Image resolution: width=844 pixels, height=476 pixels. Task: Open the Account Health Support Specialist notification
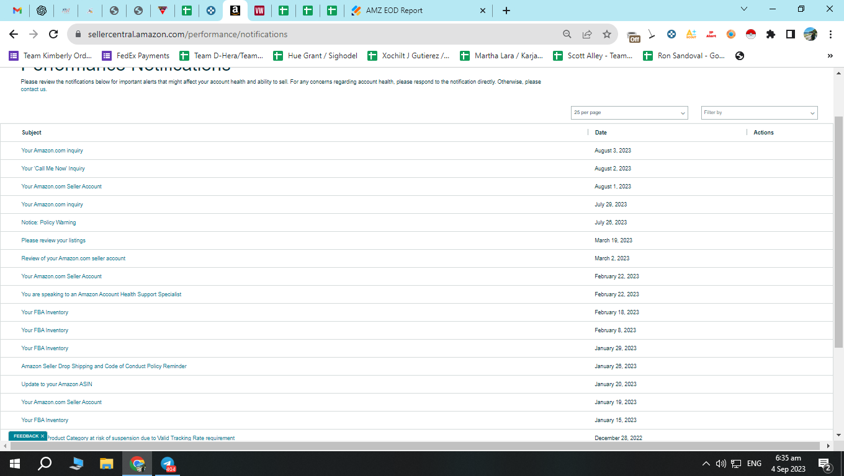tap(101, 294)
